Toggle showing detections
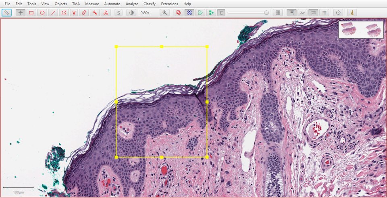 (200, 12)
